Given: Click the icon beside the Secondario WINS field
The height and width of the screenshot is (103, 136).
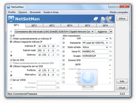Looking at the screenshot, I should coord(58,88).
